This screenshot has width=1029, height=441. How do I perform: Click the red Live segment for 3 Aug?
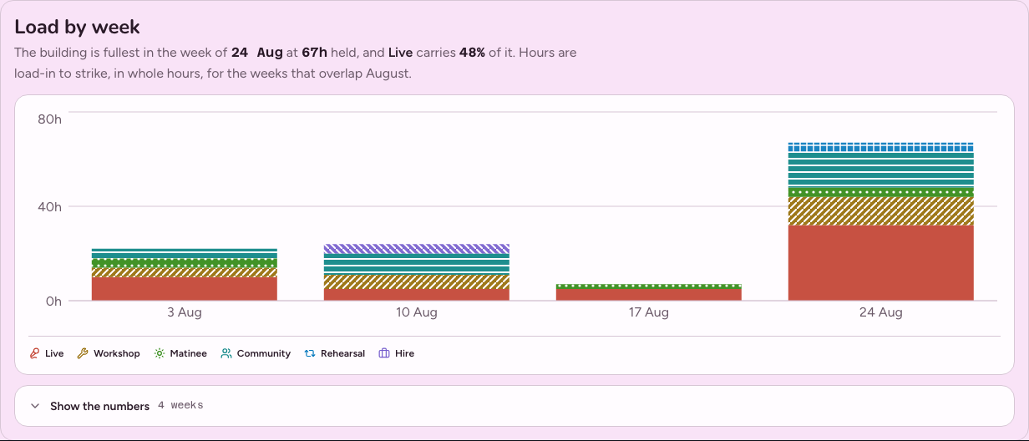pyautogui.click(x=185, y=289)
